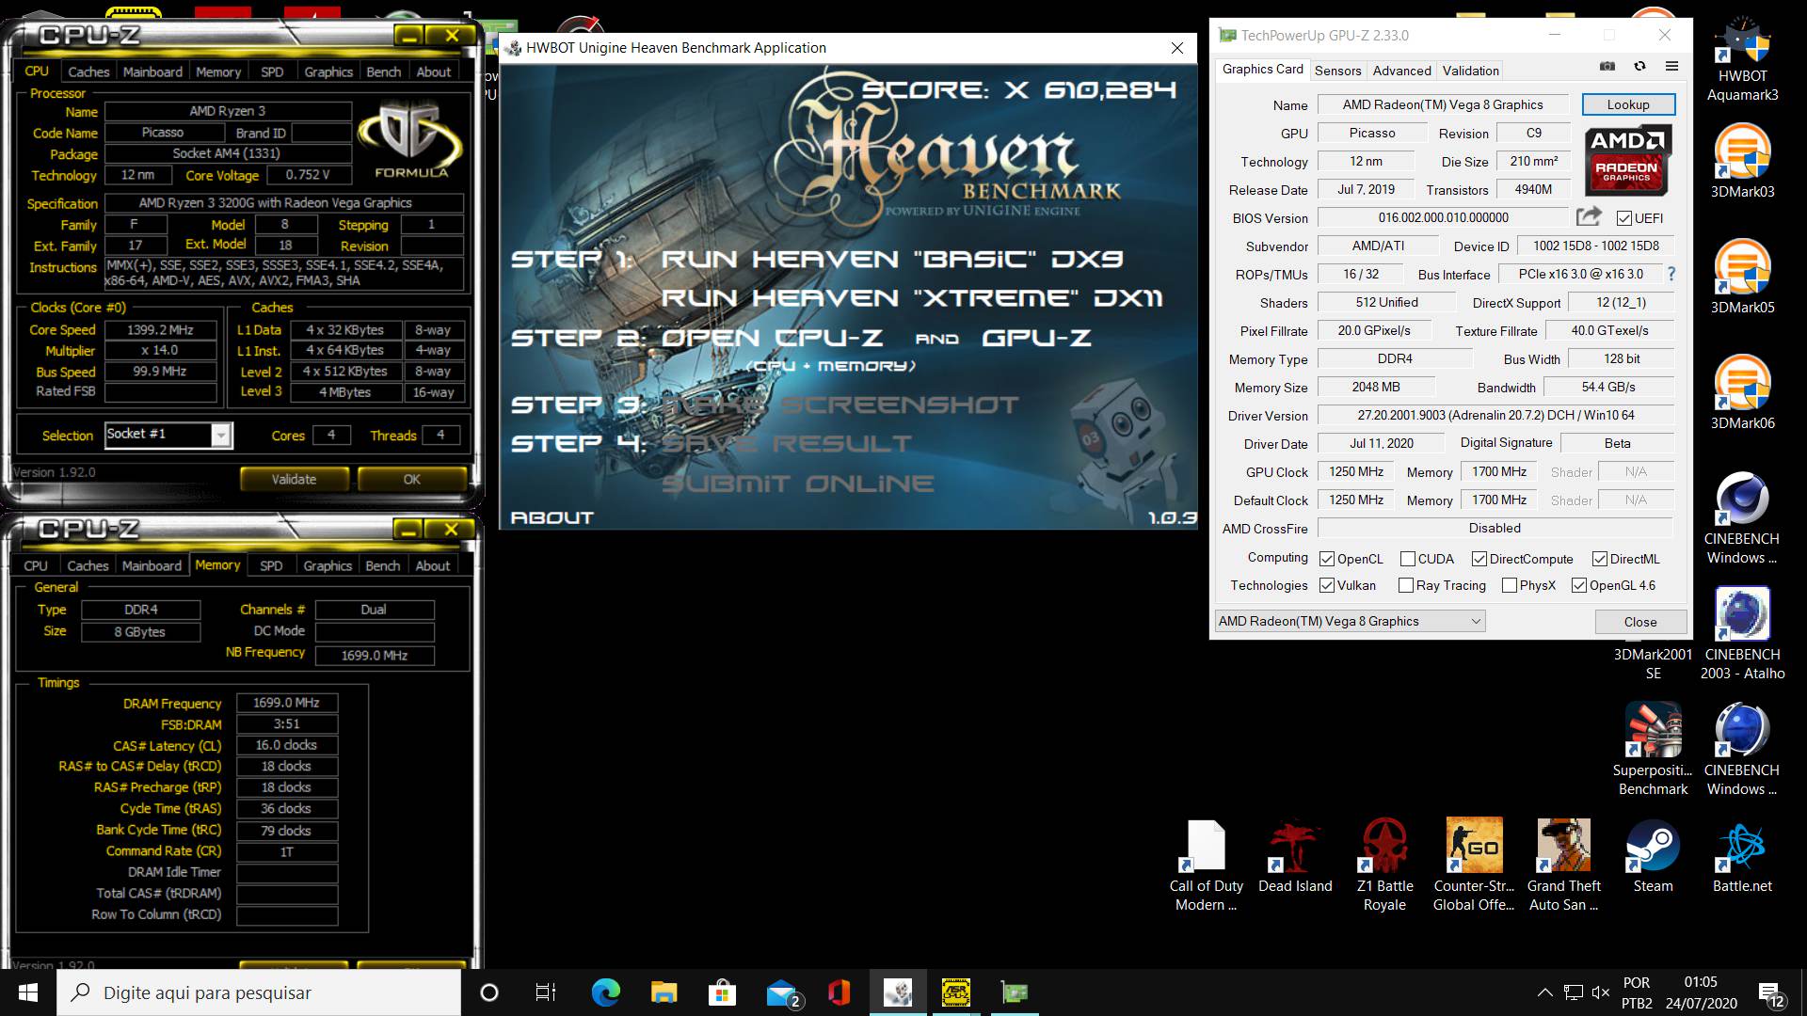Click Validate in the top CPU-Z window
The height and width of the screenshot is (1016, 1807).
pos(294,479)
